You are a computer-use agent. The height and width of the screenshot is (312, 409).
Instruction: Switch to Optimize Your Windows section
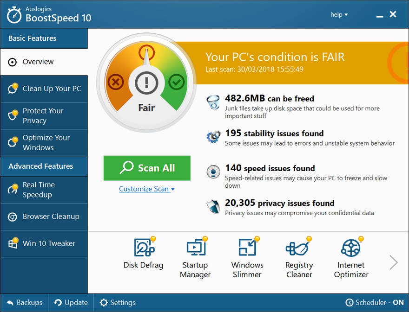[x=44, y=142]
